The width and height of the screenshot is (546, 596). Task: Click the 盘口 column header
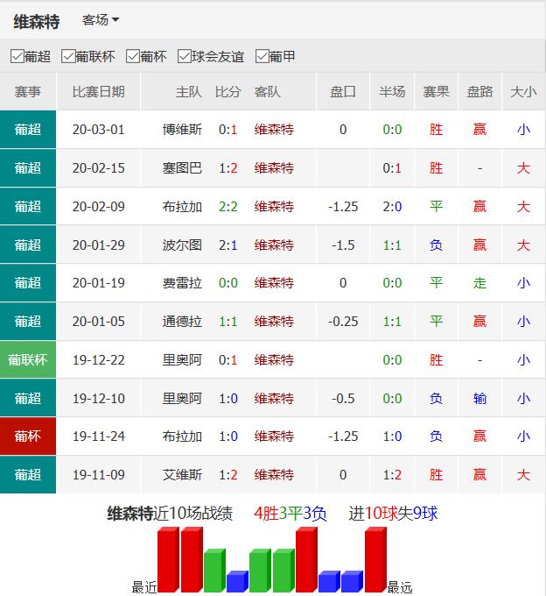pyautogui.click(x=343, y=92)
